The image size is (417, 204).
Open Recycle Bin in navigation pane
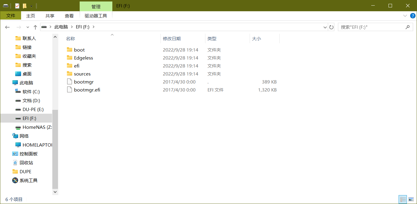26,163
